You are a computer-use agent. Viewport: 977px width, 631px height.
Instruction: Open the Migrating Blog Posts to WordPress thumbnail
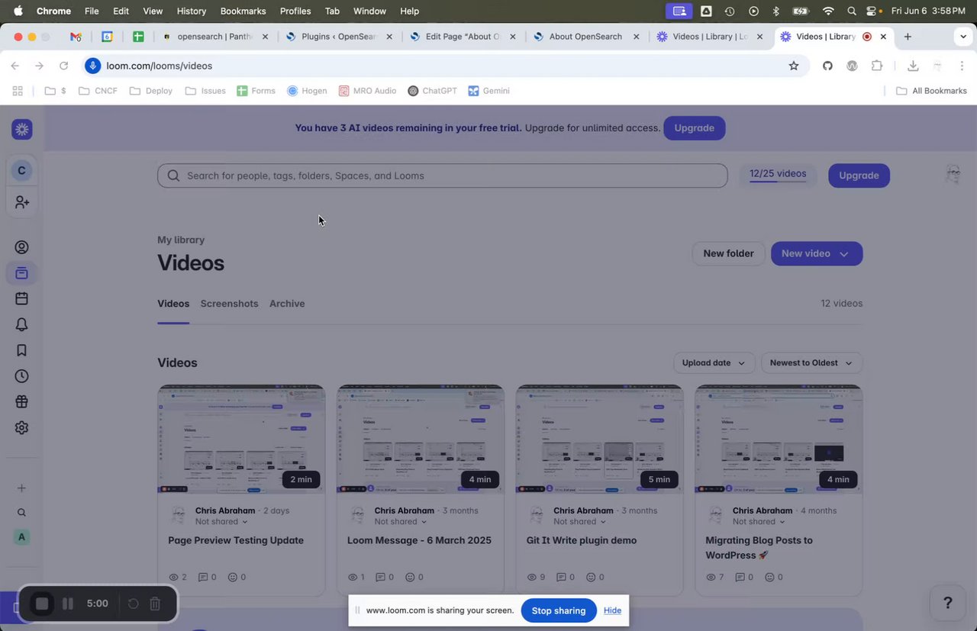point(779,439)
